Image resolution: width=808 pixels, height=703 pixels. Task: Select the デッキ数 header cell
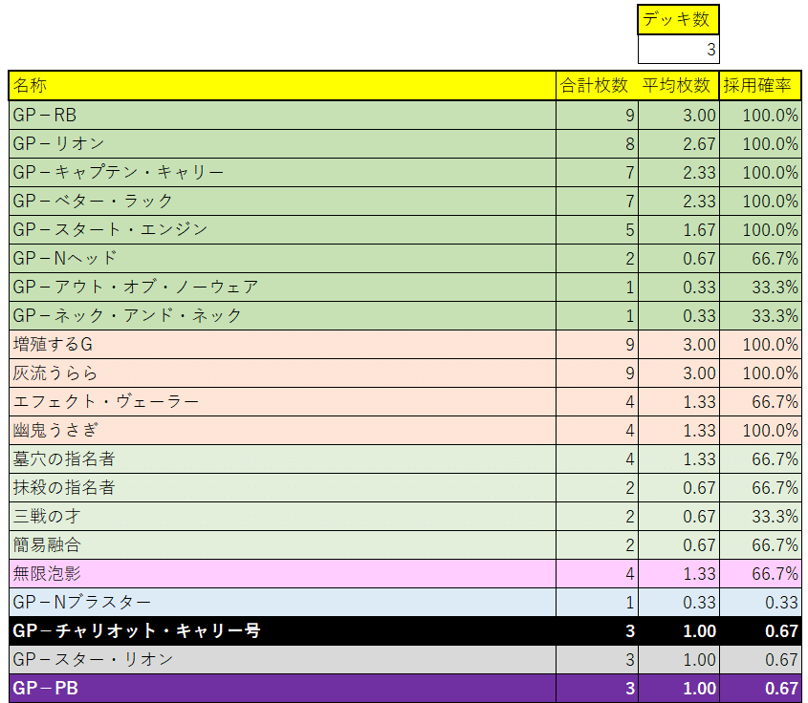[x=678, y=19]
